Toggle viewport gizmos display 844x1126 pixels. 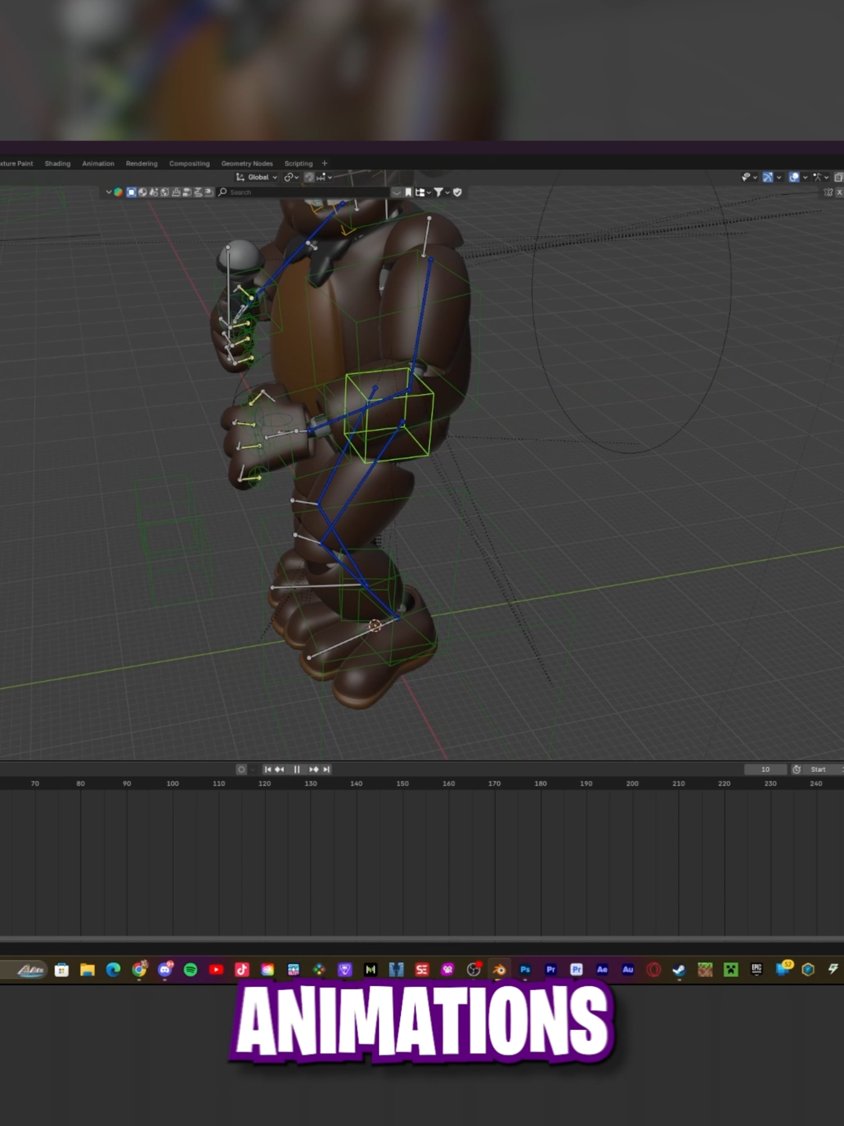click(767, 177)
